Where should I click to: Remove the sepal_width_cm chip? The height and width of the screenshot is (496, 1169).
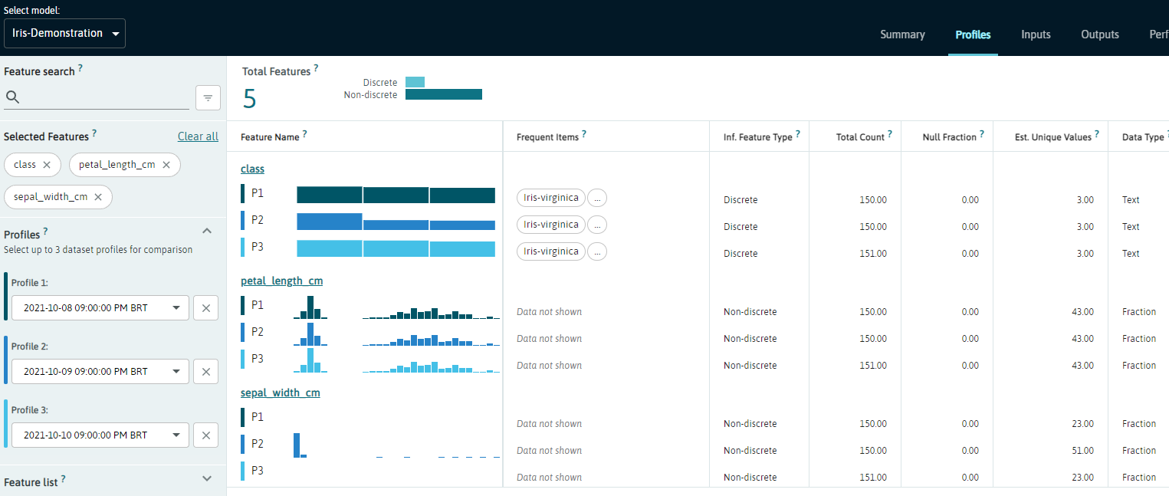coord(98,197)
